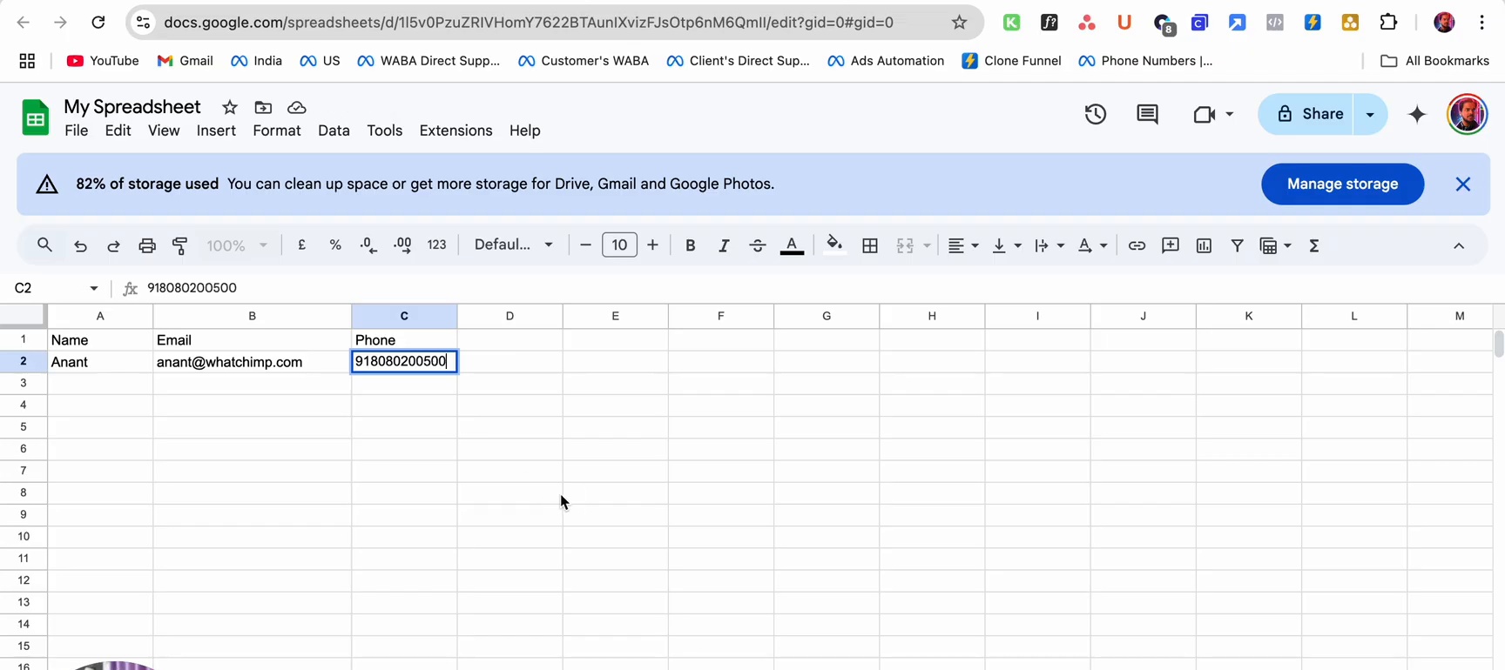Image resolution: width=1505 pixels, height=670 pixels.
Task: Open the Default font dropdown
Action: point(514,245)
